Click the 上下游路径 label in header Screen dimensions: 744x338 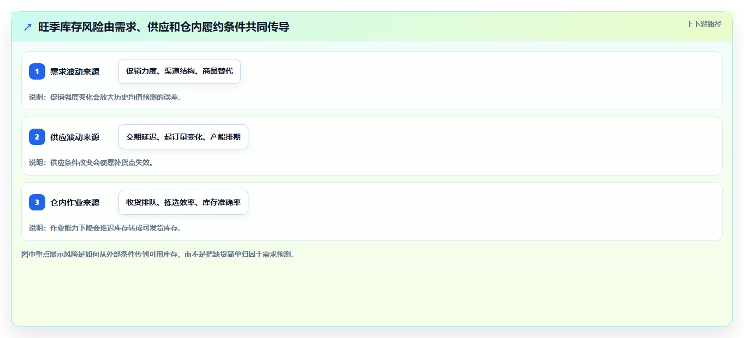point(704,24)
